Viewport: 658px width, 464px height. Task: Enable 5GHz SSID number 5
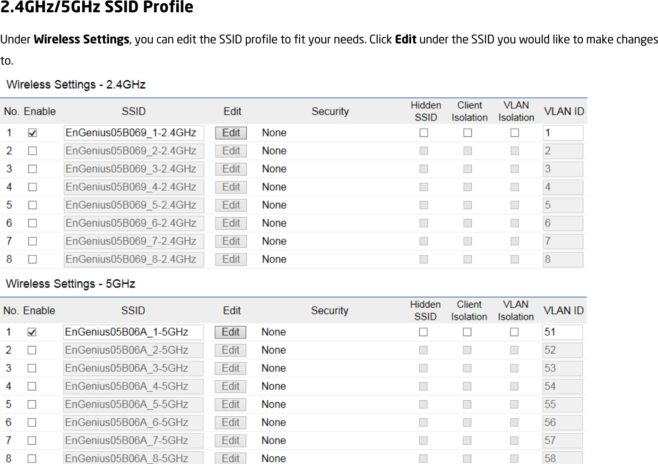(32, 405)
